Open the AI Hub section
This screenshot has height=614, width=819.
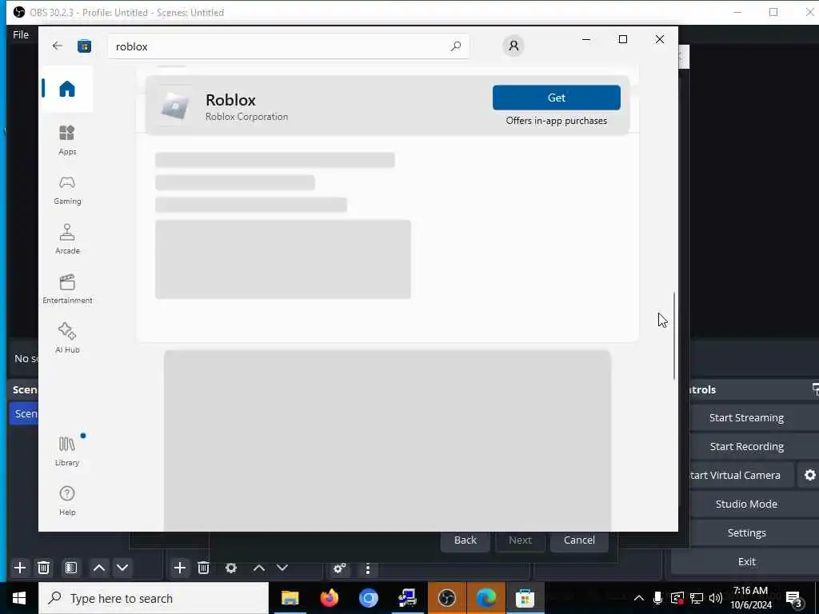pos(67,338)
